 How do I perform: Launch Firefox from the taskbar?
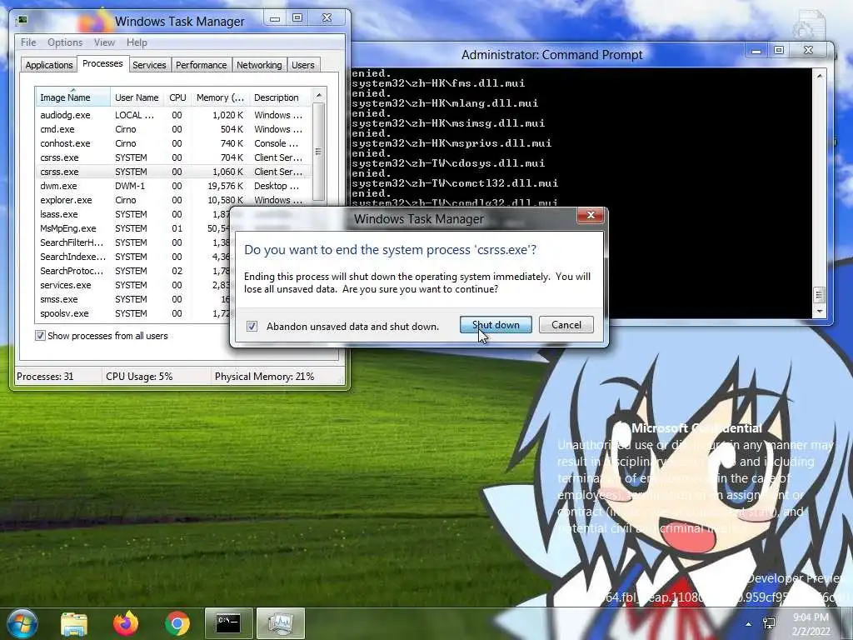pos(126,623)
